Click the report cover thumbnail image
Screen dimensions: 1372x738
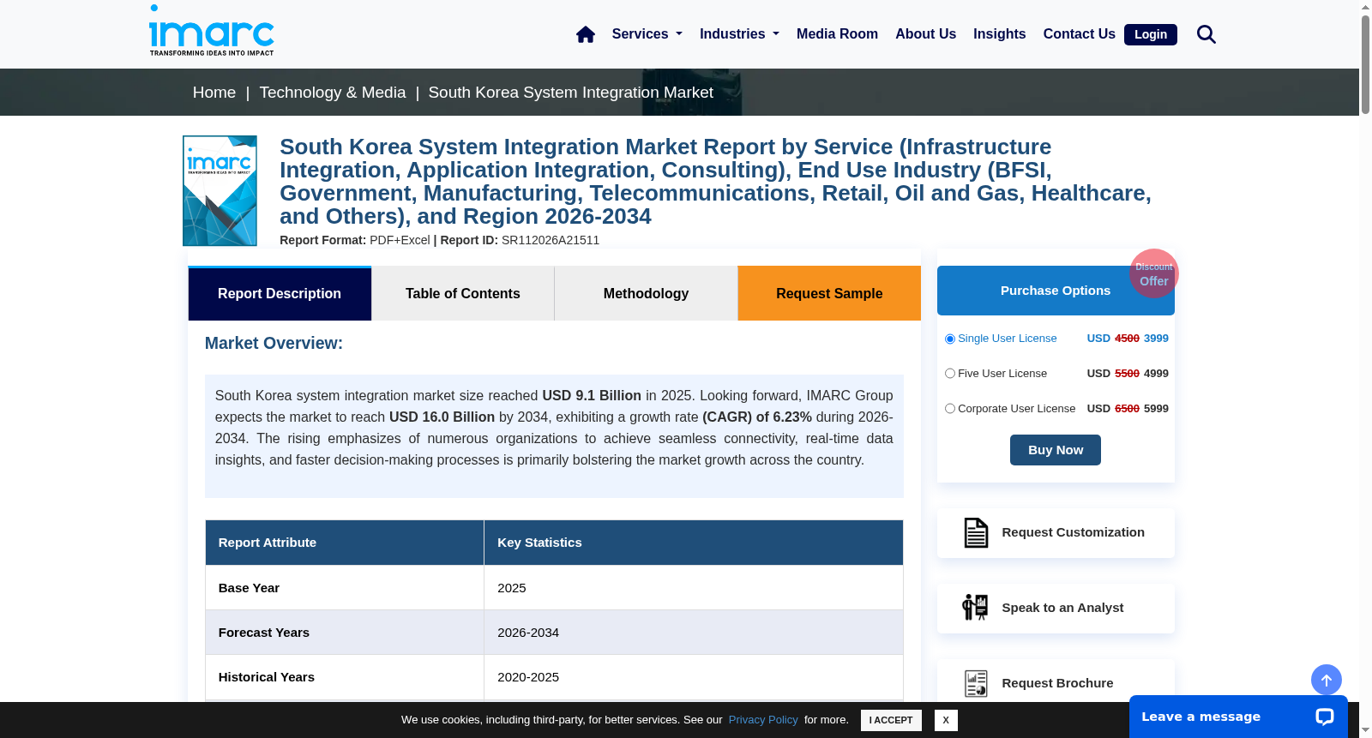coord(220,190)
